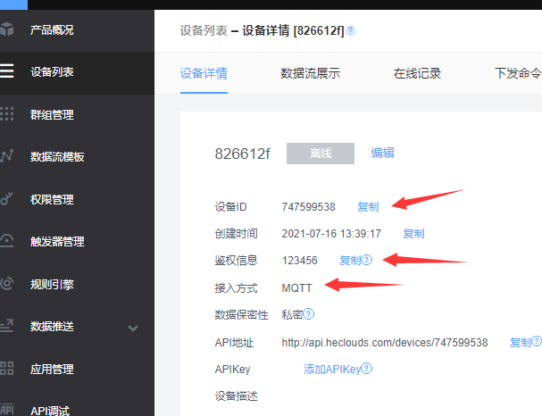Click the APIKey label
Screen dimensions: 542x416
pyautogui.click(x=232, y=370)
